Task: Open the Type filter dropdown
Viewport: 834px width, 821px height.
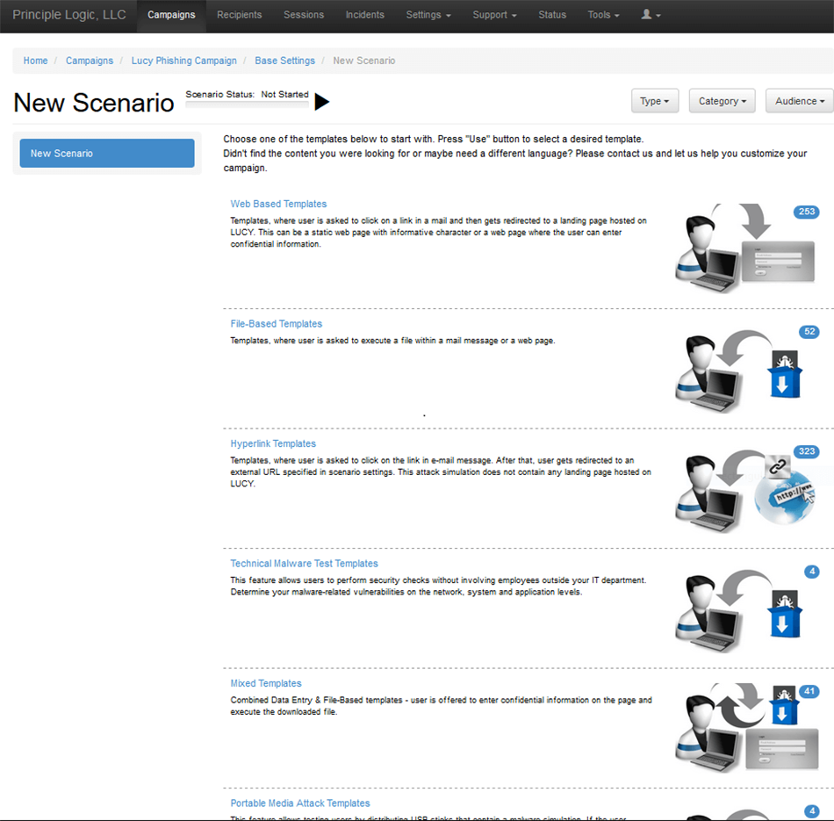Action: pyautogui.click(x=655, y=101)
